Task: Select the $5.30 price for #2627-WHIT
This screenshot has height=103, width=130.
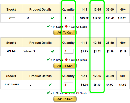Action: pyautogui.click(x=97, y=85)
